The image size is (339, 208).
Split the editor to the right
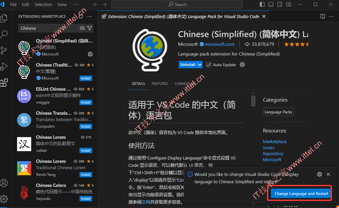tap(323, 16)
